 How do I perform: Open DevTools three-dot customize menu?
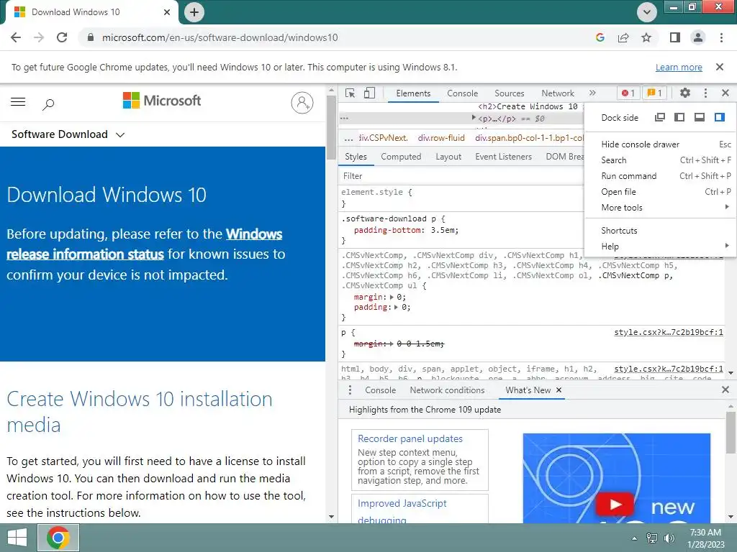tap(705, 93)
